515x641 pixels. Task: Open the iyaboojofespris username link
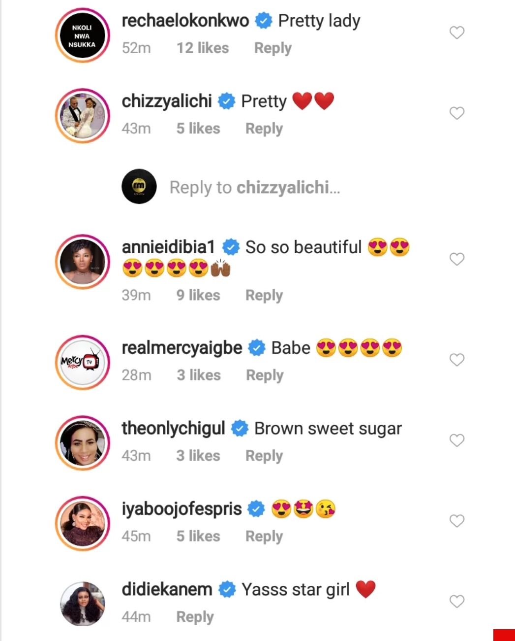[x=182, y=509]
